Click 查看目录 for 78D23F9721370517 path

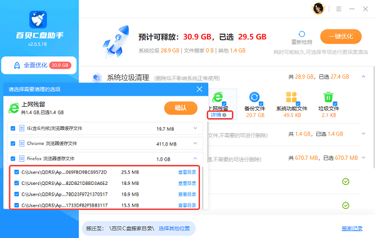coord(187,194)
